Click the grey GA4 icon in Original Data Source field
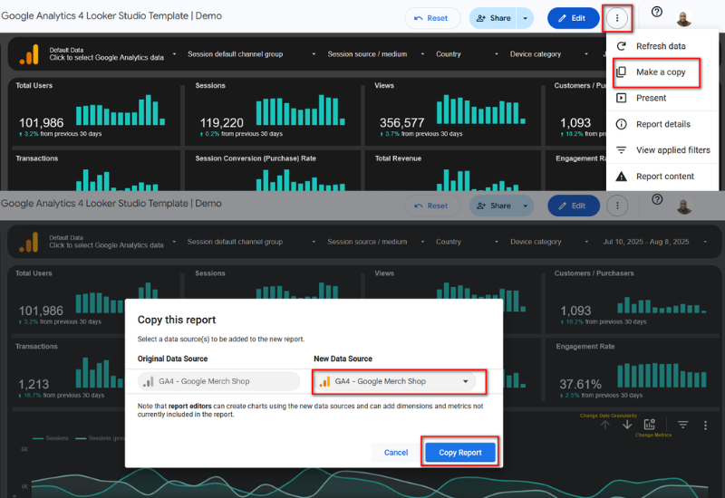This screenshot has height=498, width=725. tap(149, 381)
